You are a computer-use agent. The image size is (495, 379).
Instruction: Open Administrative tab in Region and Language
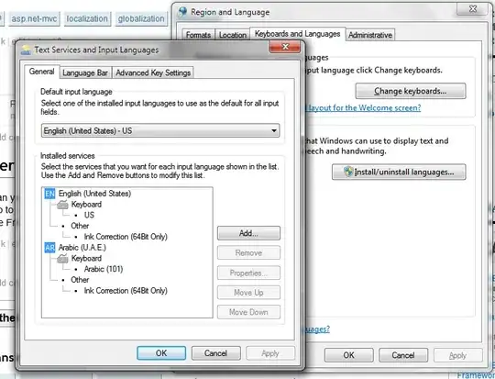(370, 35)
